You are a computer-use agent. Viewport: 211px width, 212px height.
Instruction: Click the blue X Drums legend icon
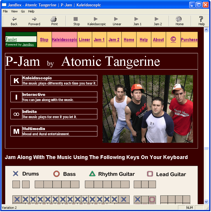[x=16, y=173]
